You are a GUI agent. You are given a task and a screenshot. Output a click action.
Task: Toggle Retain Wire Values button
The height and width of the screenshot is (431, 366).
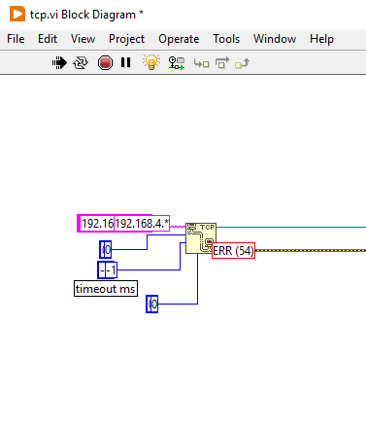(x=177, y=62)
